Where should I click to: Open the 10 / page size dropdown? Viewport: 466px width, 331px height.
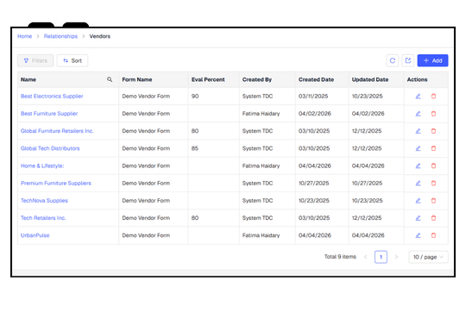coord(428,257)
